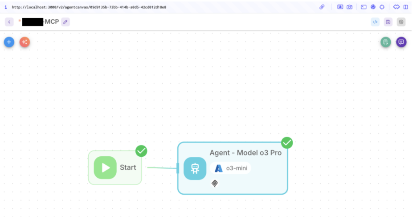The image size is (417, 217).
Task: Open the purple chat button
Action: click(401, 42)
